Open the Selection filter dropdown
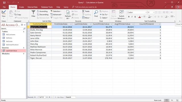This screenshot has width=182, height=102. (x=56, y=11)
